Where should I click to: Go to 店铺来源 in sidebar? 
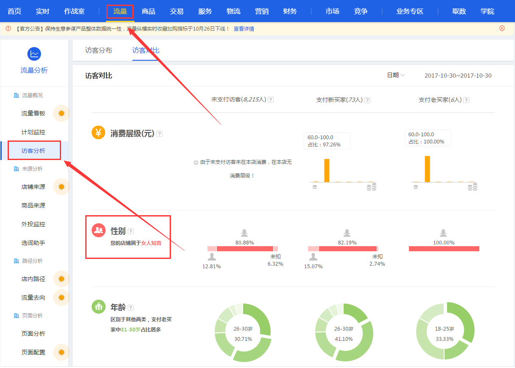pyautogui.click(x=34, y=187)
